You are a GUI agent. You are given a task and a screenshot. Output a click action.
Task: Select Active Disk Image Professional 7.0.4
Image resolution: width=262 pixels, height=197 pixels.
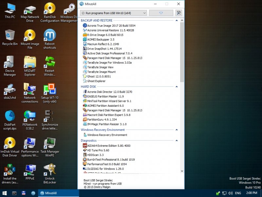[x=108, y=53]
